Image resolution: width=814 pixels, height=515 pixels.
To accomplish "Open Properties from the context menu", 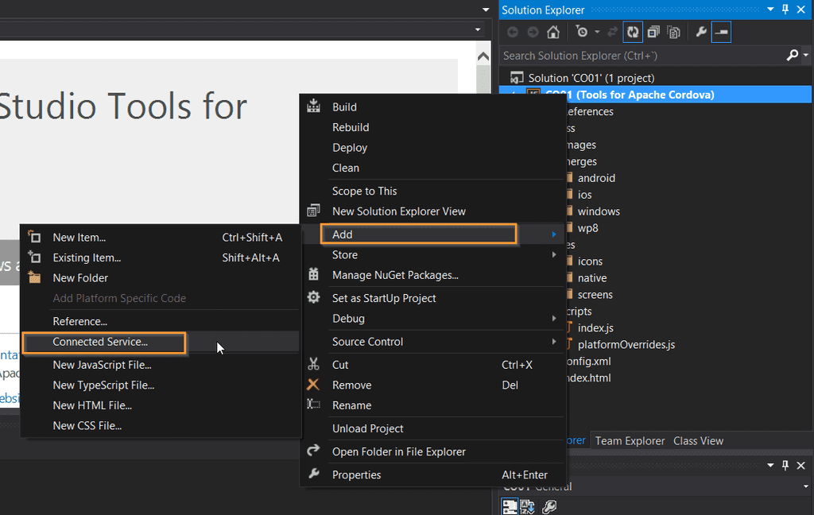I will pyautogui.click(x=432, y=474).
